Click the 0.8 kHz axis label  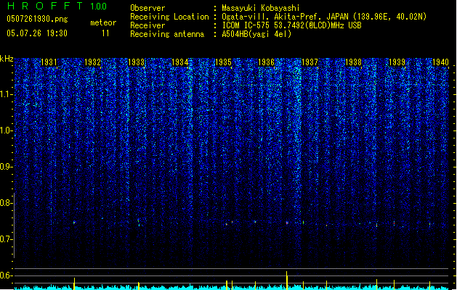pos(7,203)
